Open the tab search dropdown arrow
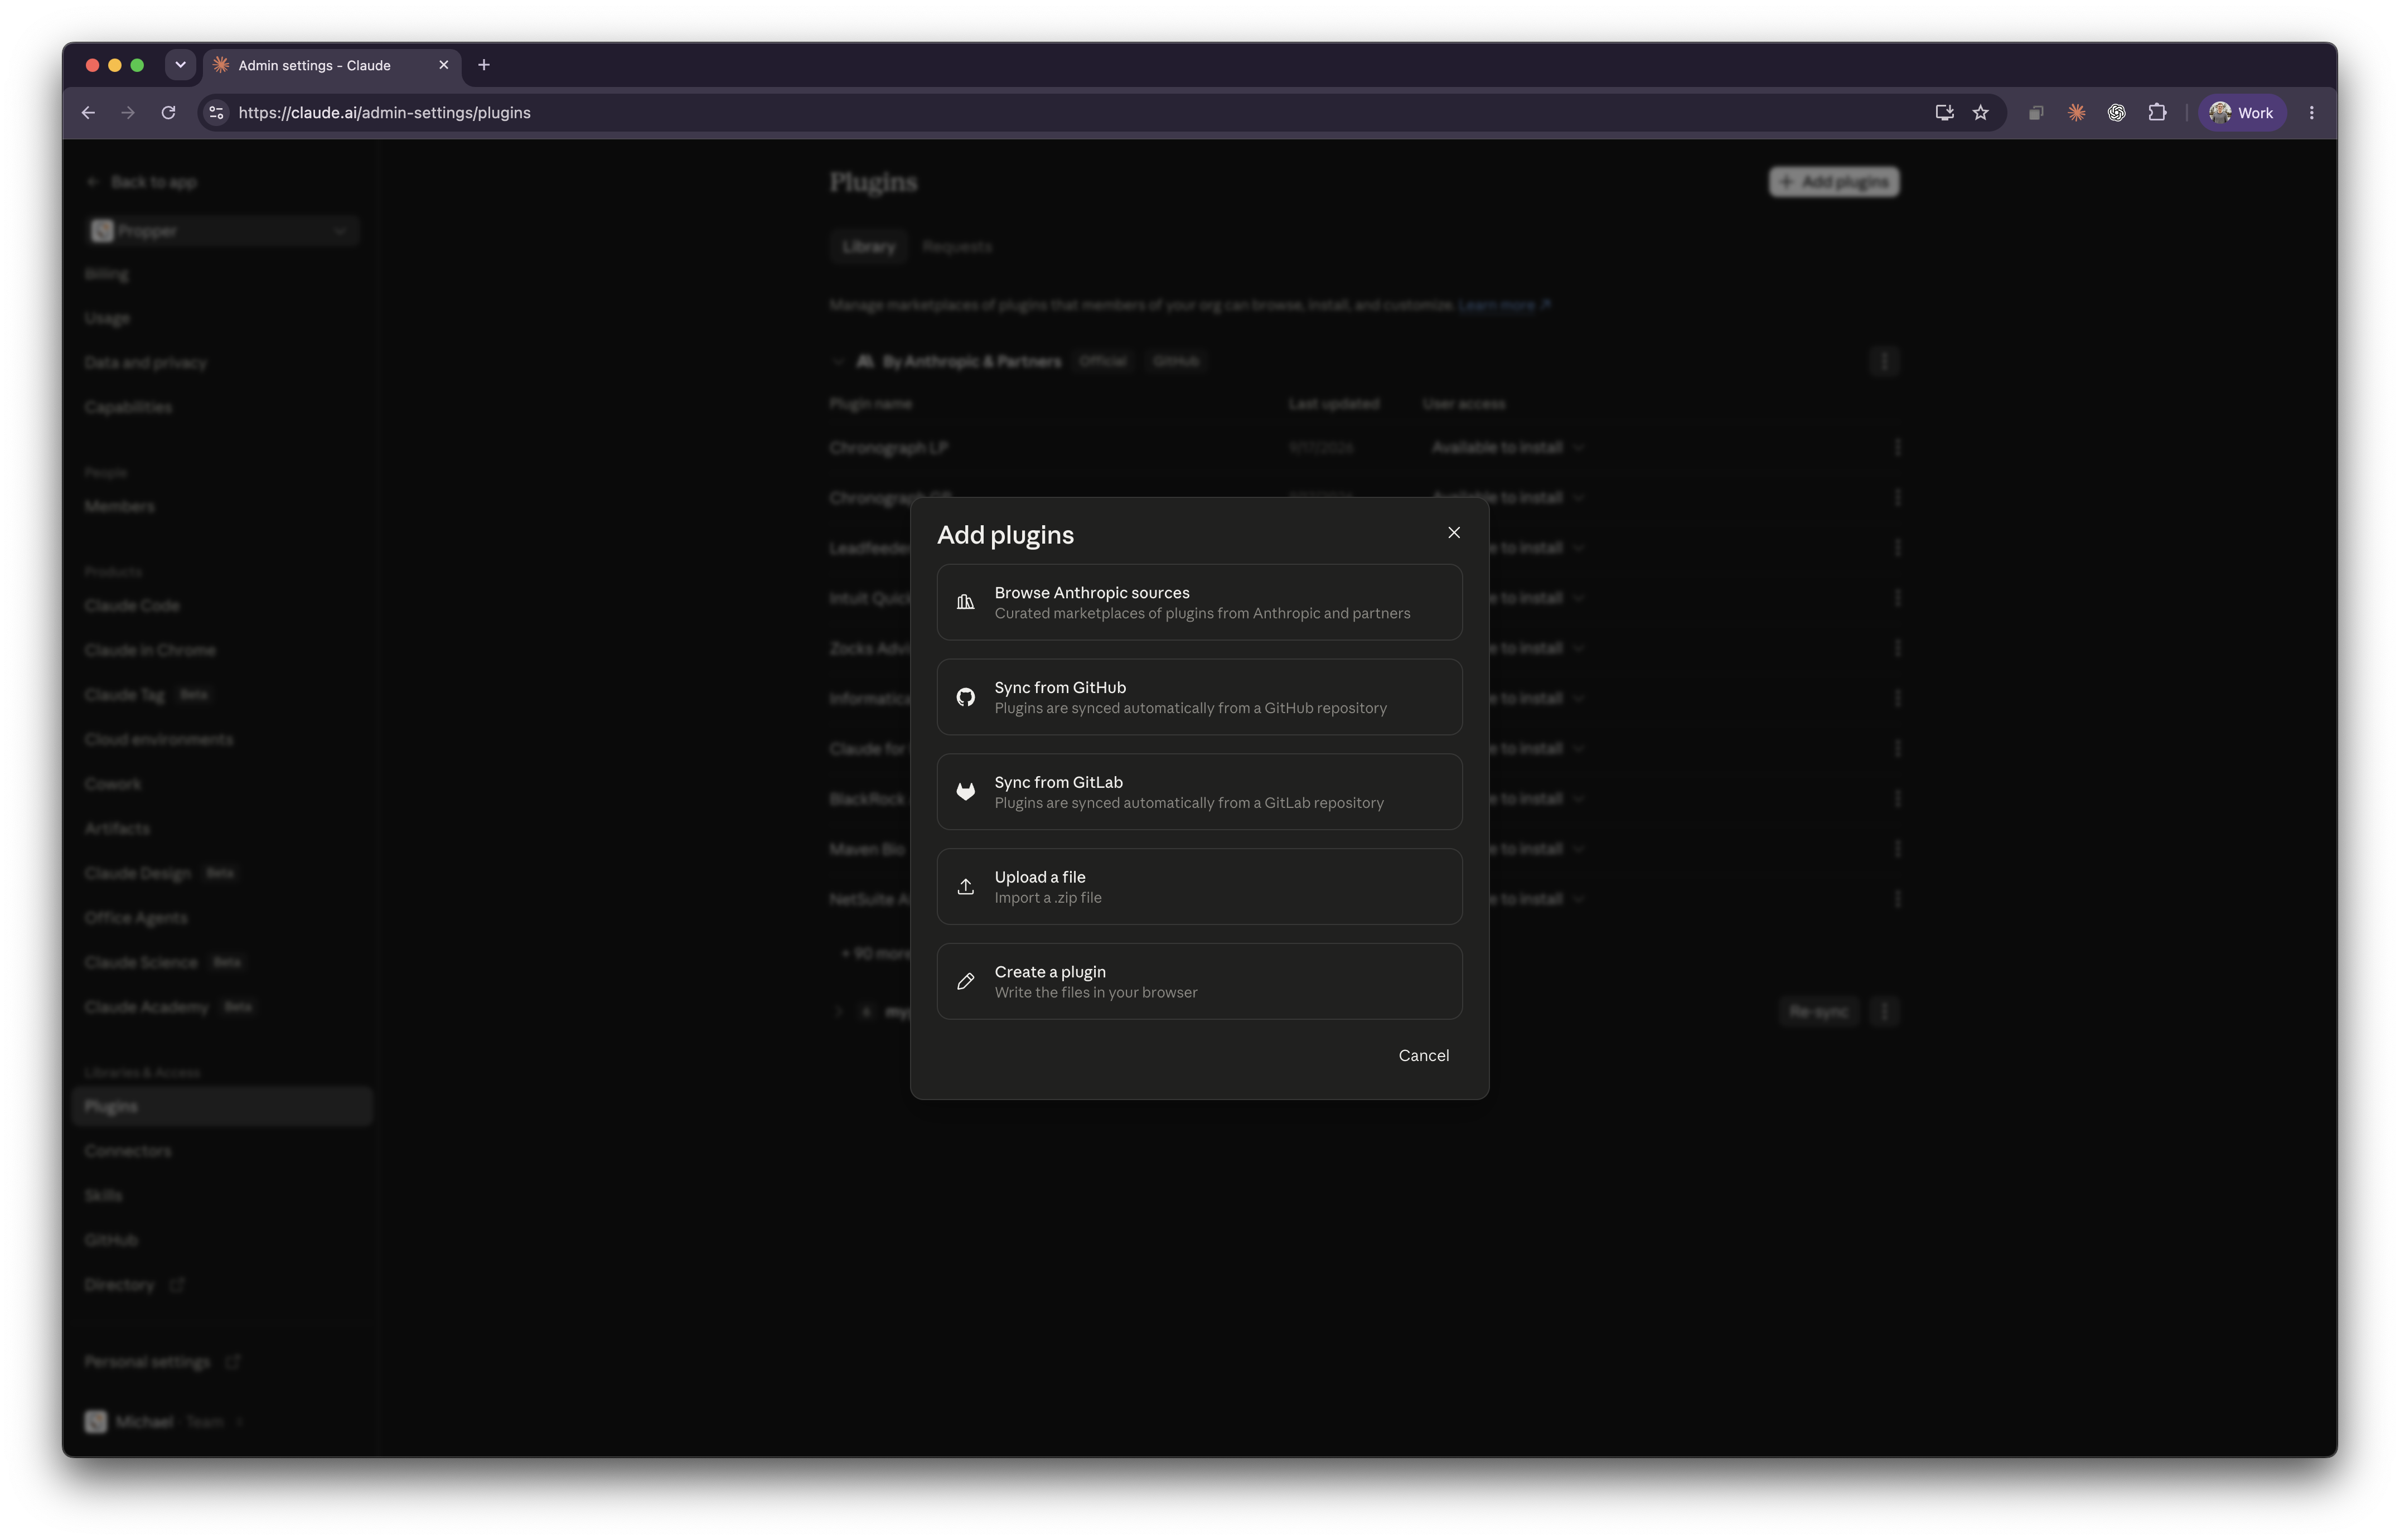 pyautogui.click(x=180, y=65)
